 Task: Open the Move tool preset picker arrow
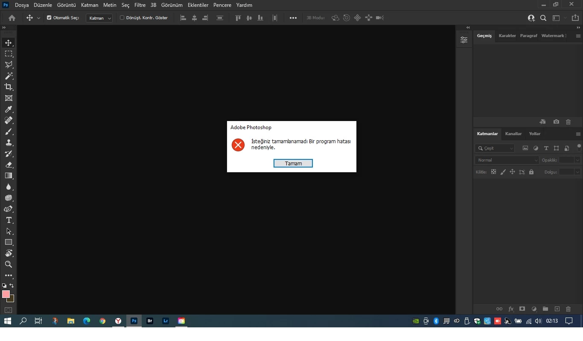click(38, 18)
